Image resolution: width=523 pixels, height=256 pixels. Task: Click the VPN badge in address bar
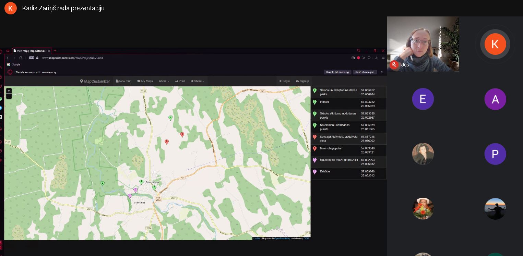[32, 58]
